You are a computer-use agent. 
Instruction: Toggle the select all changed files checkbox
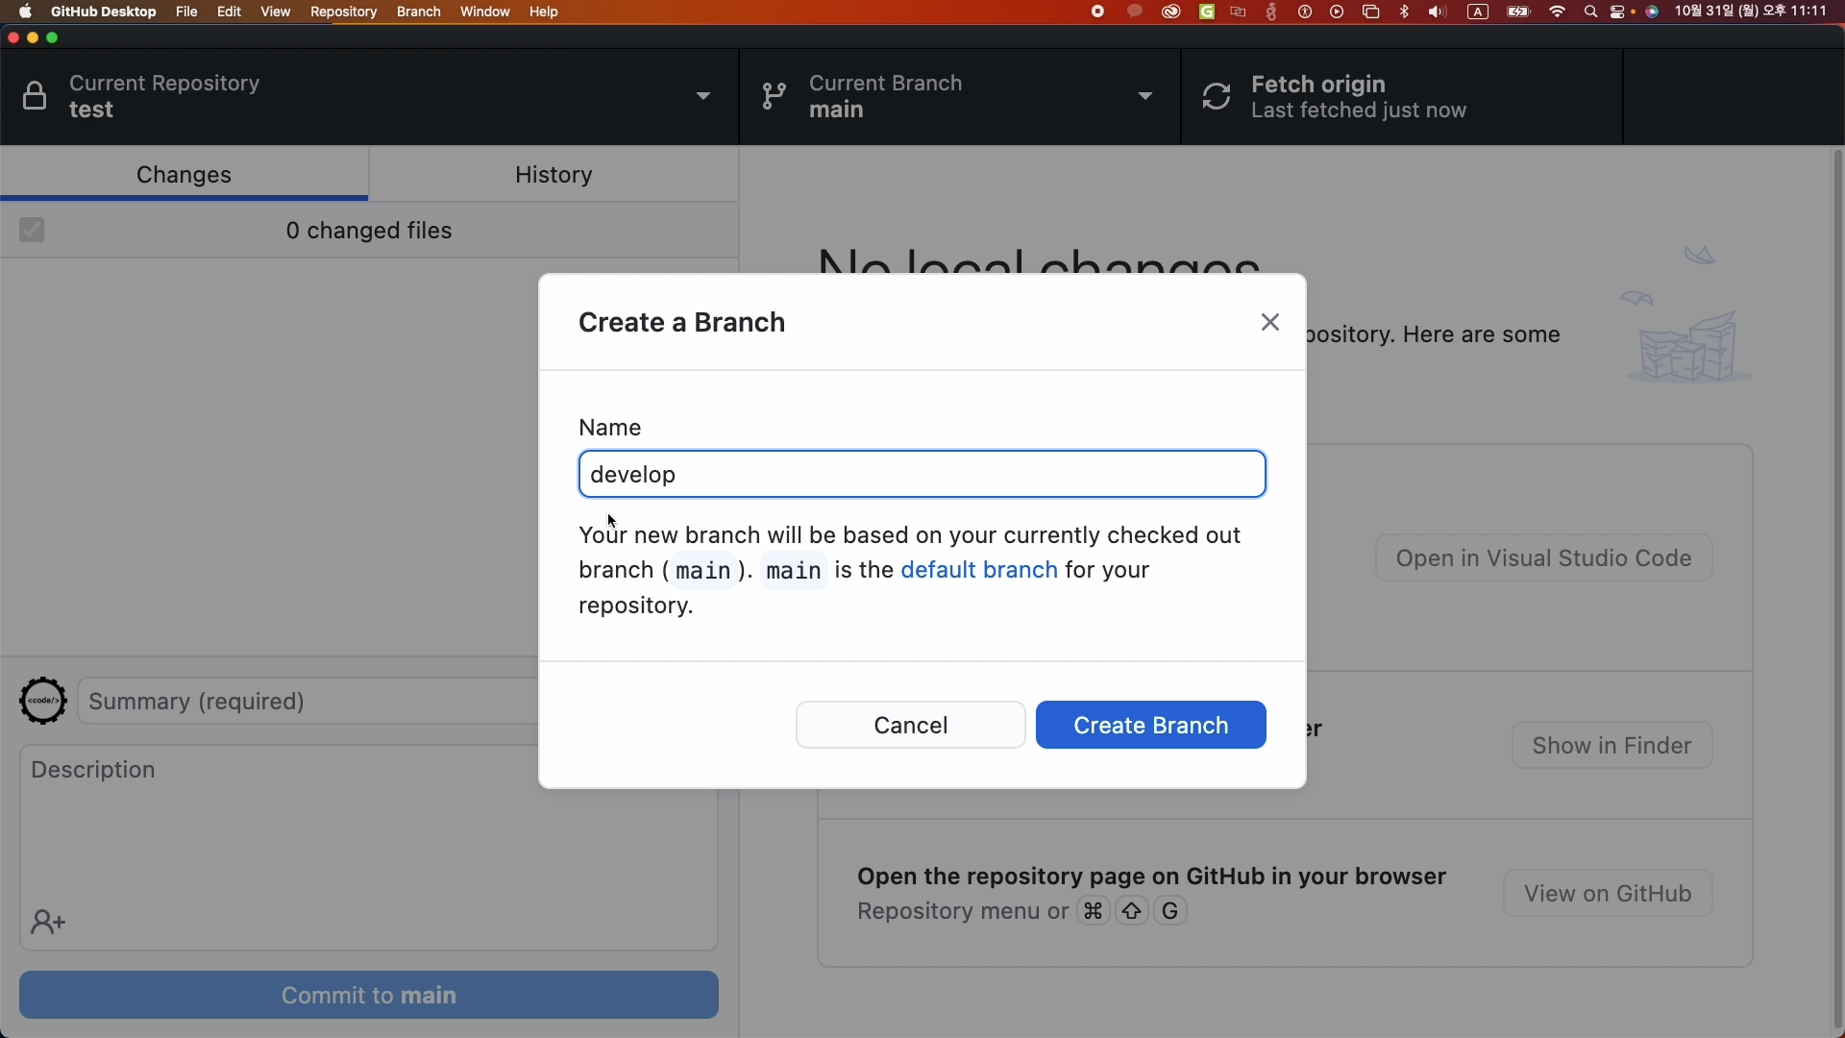pos(33,231)
